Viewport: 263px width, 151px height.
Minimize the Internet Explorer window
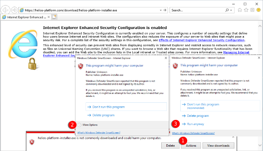click(x=234, y=4)
